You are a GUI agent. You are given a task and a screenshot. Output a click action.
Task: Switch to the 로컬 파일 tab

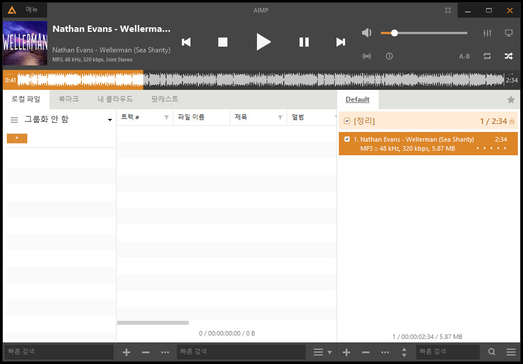pyautogui.click(x=26, y=99)
